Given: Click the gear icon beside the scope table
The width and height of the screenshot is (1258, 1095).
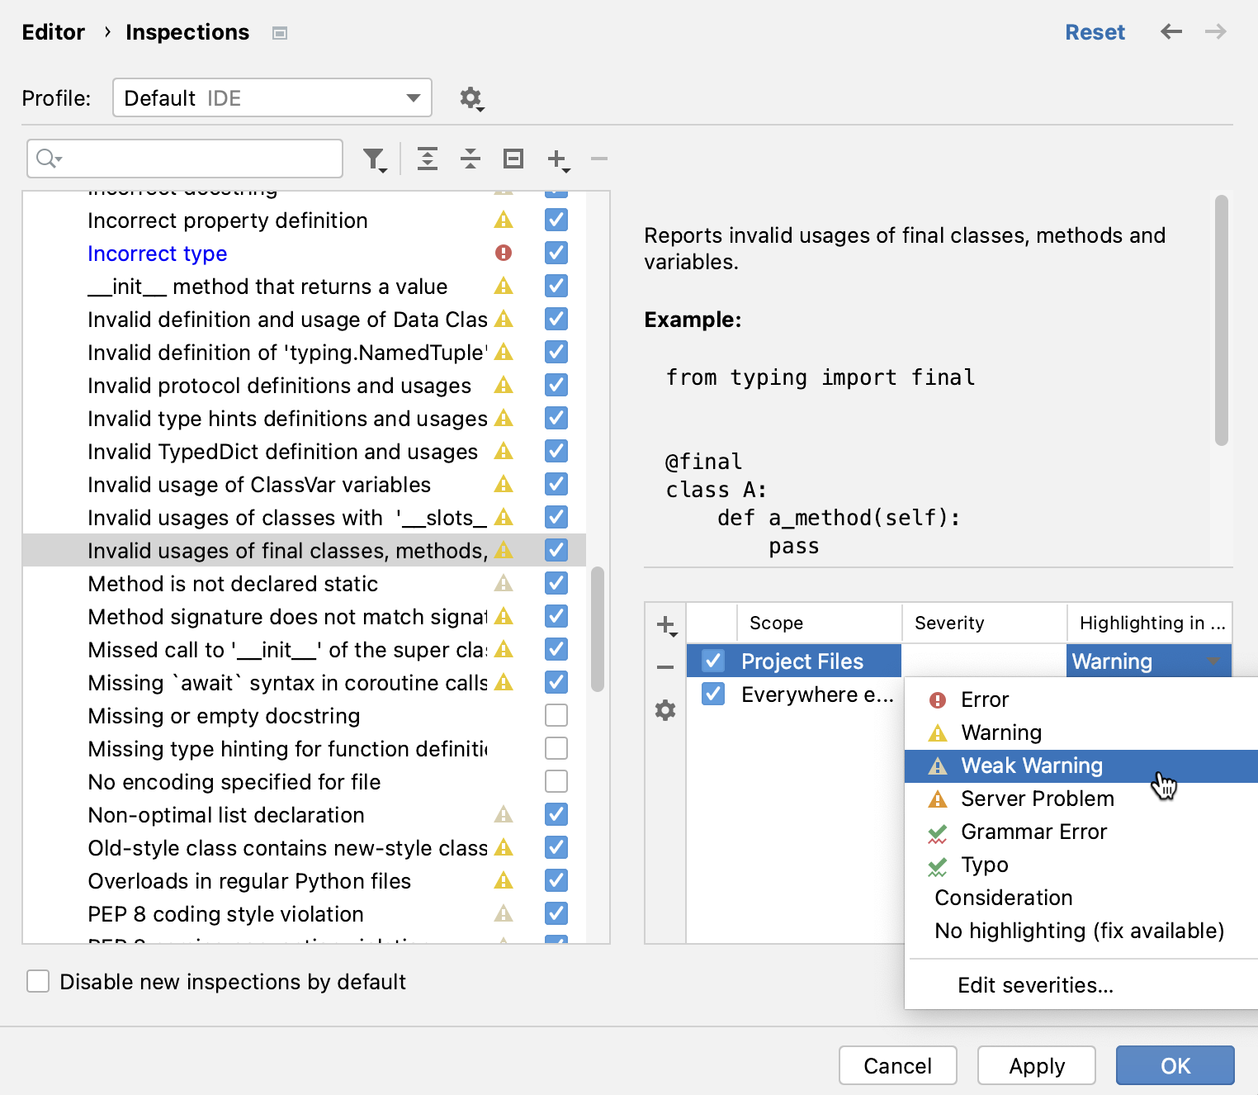Looking at the screenshot, I should point(665,710).
